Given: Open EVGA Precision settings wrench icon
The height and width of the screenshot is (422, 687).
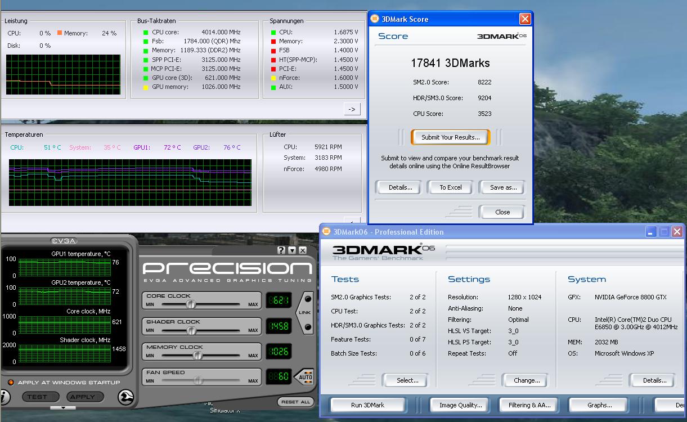Looking at the screenshot, I should coord(126,397).
